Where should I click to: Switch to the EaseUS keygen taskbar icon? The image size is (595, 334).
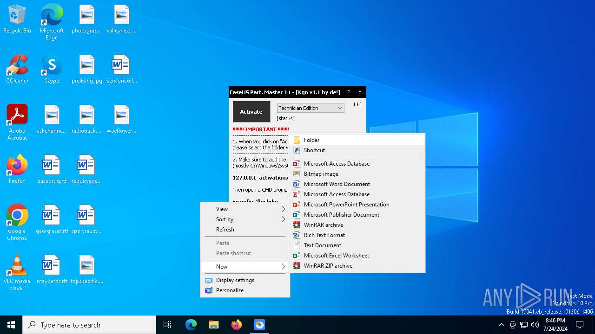point(259,325)
